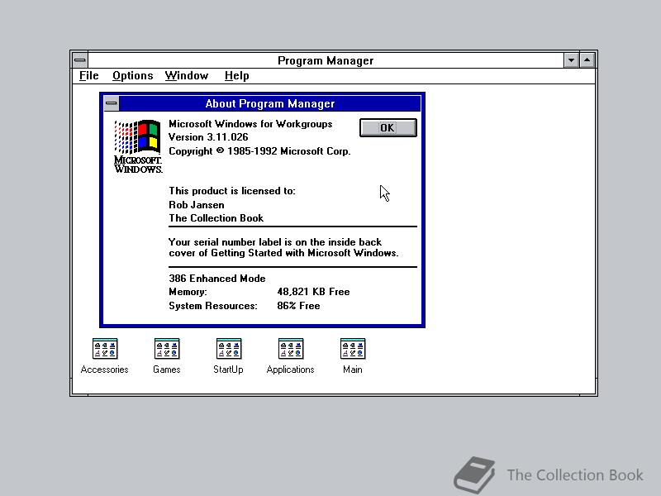Click the Microsoft Windows logo in About dialog
Screen dimensions: 661x496
tap(138, 146)
